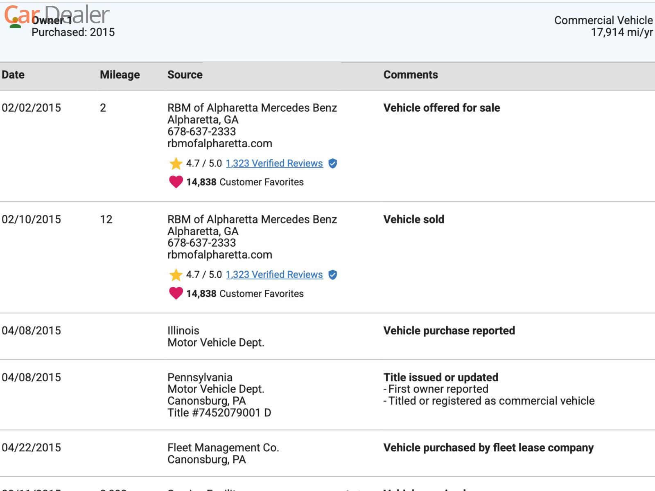Image resolution: width=655 pixels, height=491 pixels.
Task: Click star rating icon in 02/02/2015 entry
Action: [x=176, y=164]
